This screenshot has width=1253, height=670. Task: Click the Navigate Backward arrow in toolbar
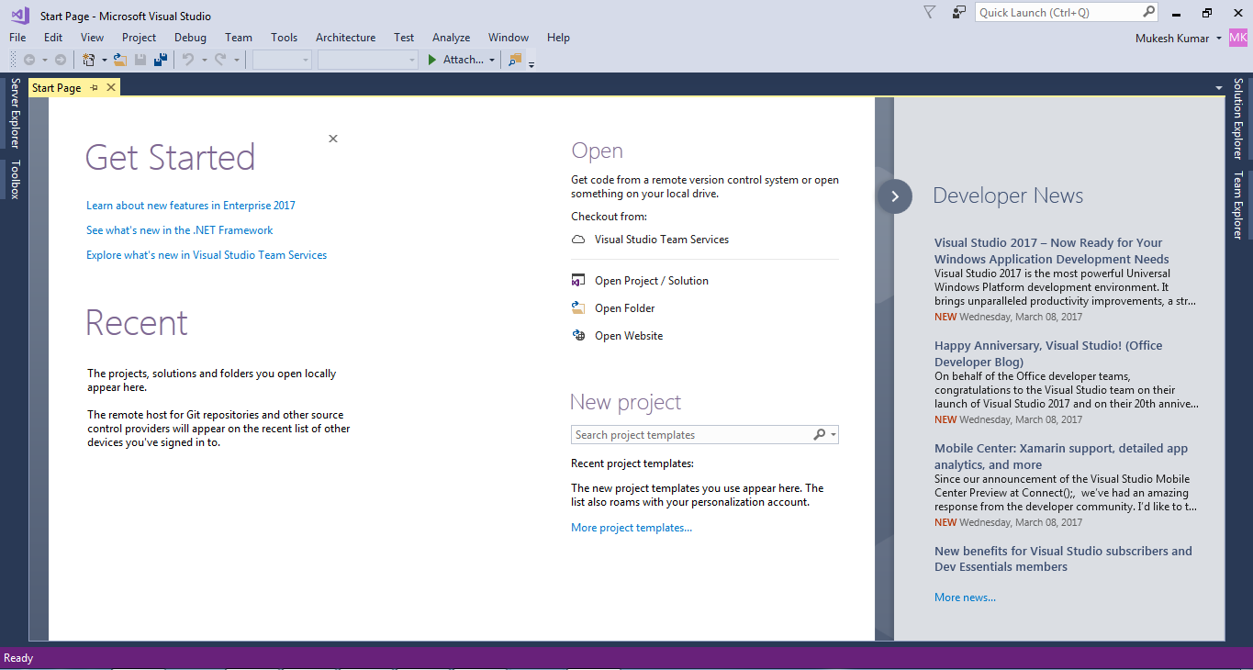point(29,60)
